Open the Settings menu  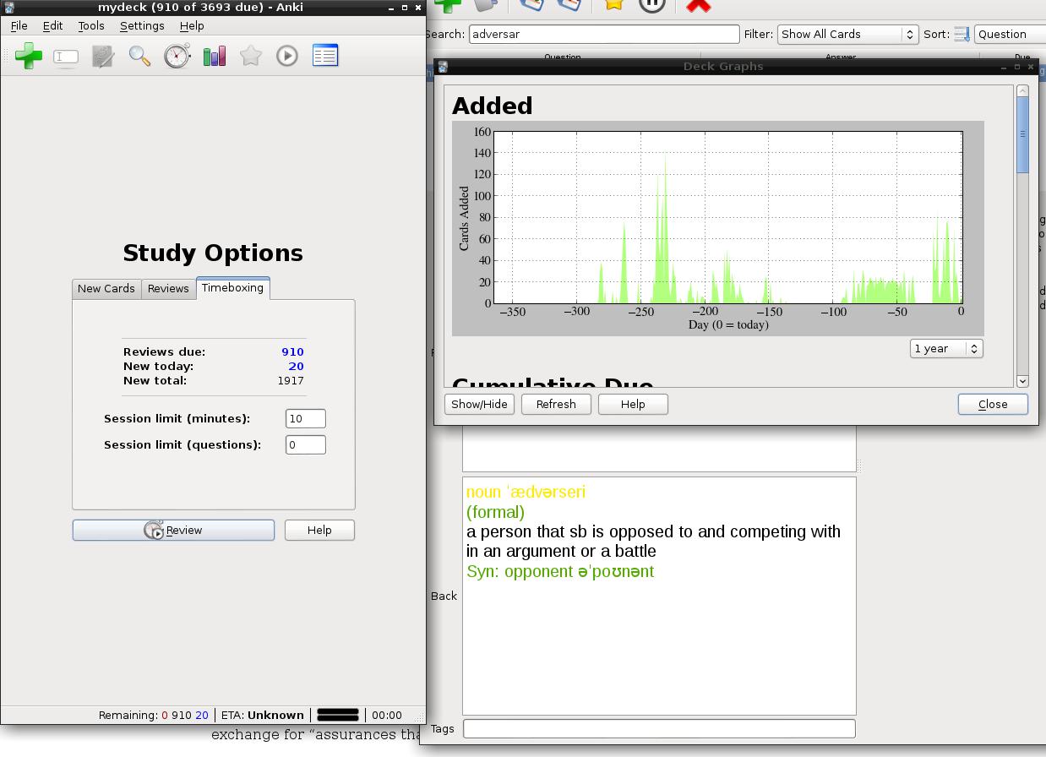pos(142,25)
